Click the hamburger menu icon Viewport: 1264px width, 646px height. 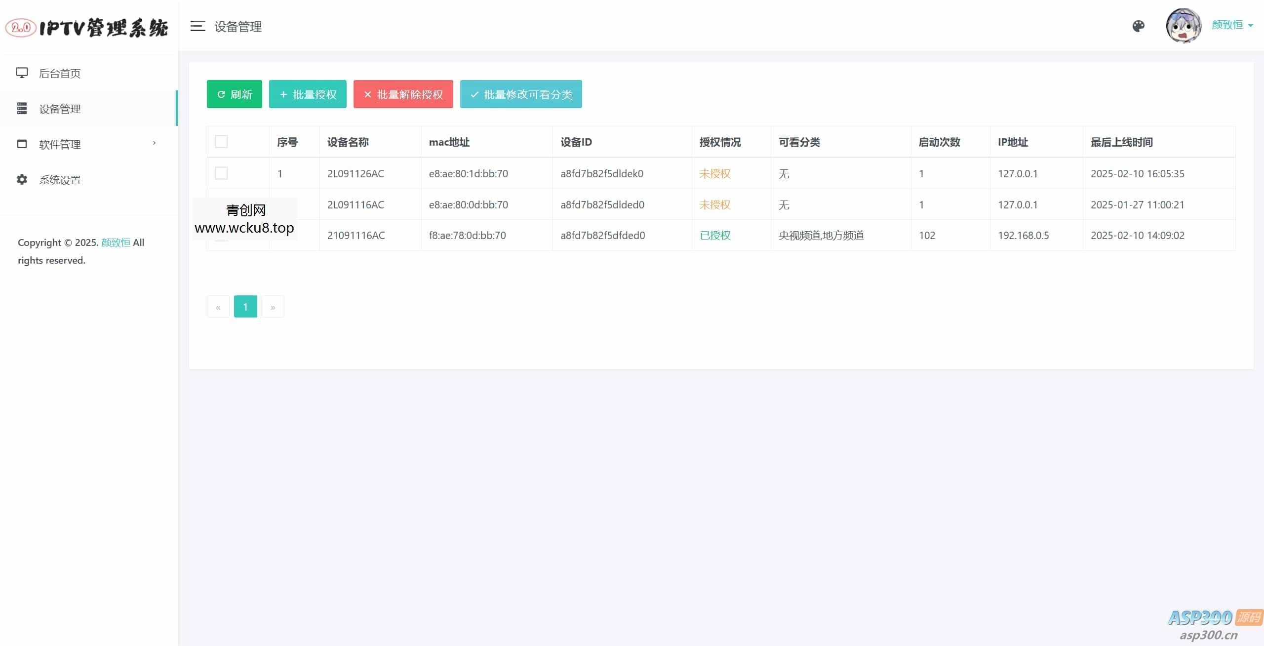click(x=197, y=26)
